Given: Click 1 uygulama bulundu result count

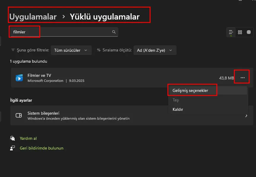Looking at the screenshot, I should pos(28,61).
